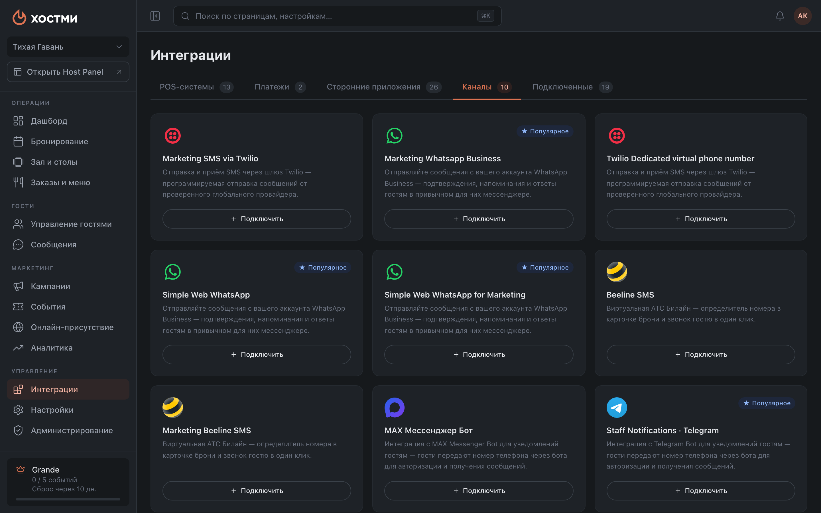Connect the Beeline SMS integration
This screenshot has width=821, height=513.
[701, 355]
